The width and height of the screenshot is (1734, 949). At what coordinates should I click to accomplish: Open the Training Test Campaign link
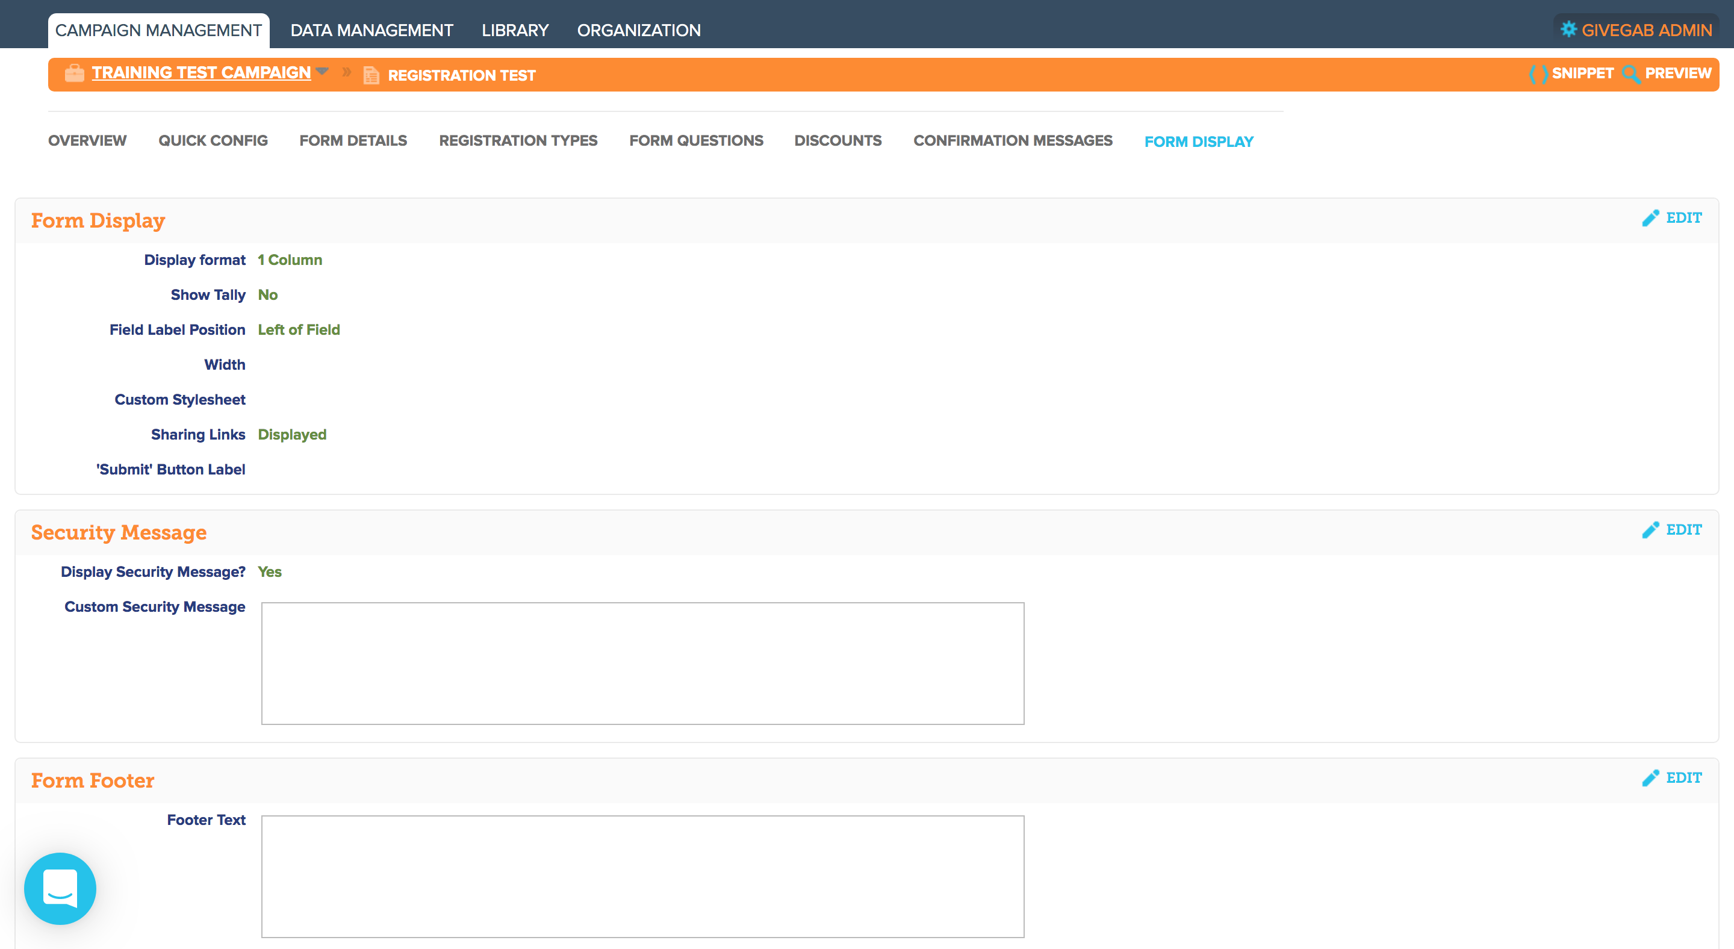[201, 73]
